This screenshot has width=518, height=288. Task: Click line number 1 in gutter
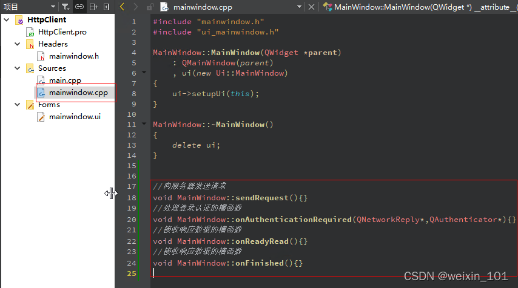[x=134, y=22]
